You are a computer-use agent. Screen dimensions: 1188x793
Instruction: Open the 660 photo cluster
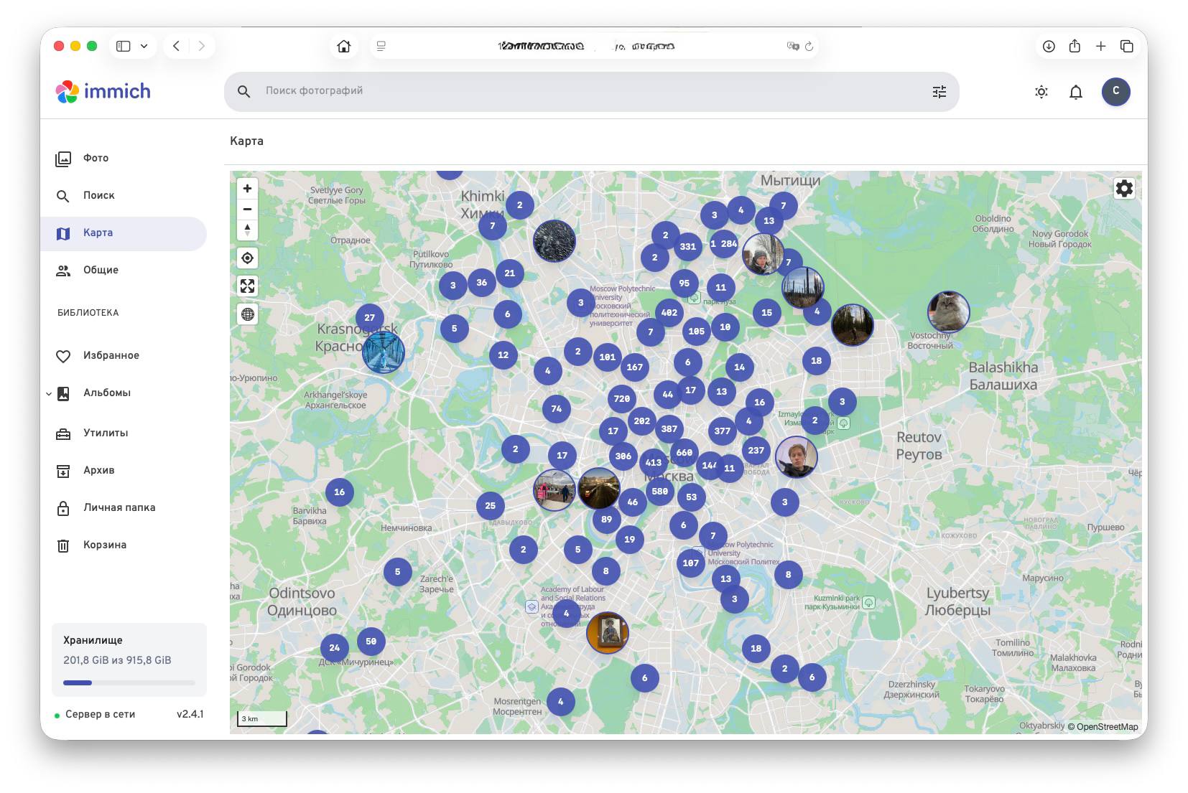[x=685, y=453]
